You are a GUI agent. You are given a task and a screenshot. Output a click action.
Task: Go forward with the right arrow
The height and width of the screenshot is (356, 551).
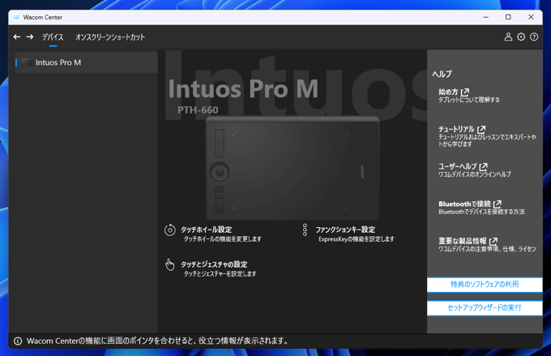(x=30, y=37)
